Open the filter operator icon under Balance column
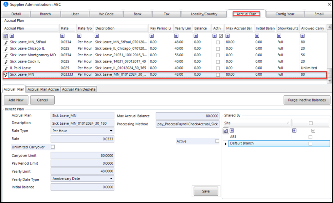333x203 pixels. [x=196, y=36]
